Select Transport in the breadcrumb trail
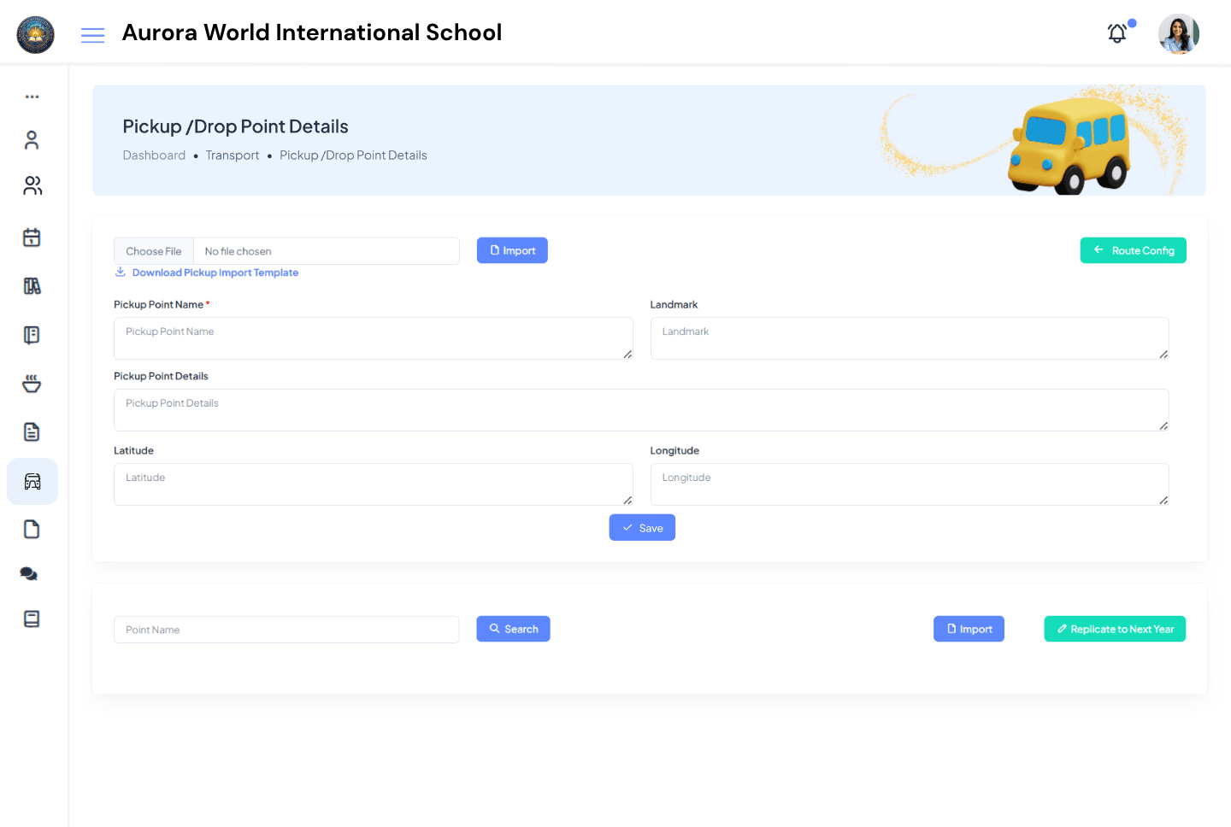The image size is (1231, 827). pos(232,155)
